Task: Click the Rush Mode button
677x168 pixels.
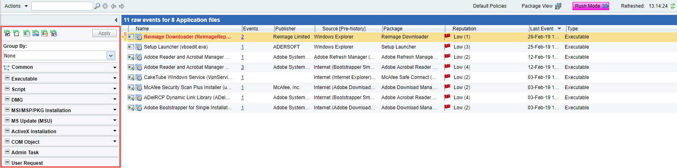Action: pos(591,6)
